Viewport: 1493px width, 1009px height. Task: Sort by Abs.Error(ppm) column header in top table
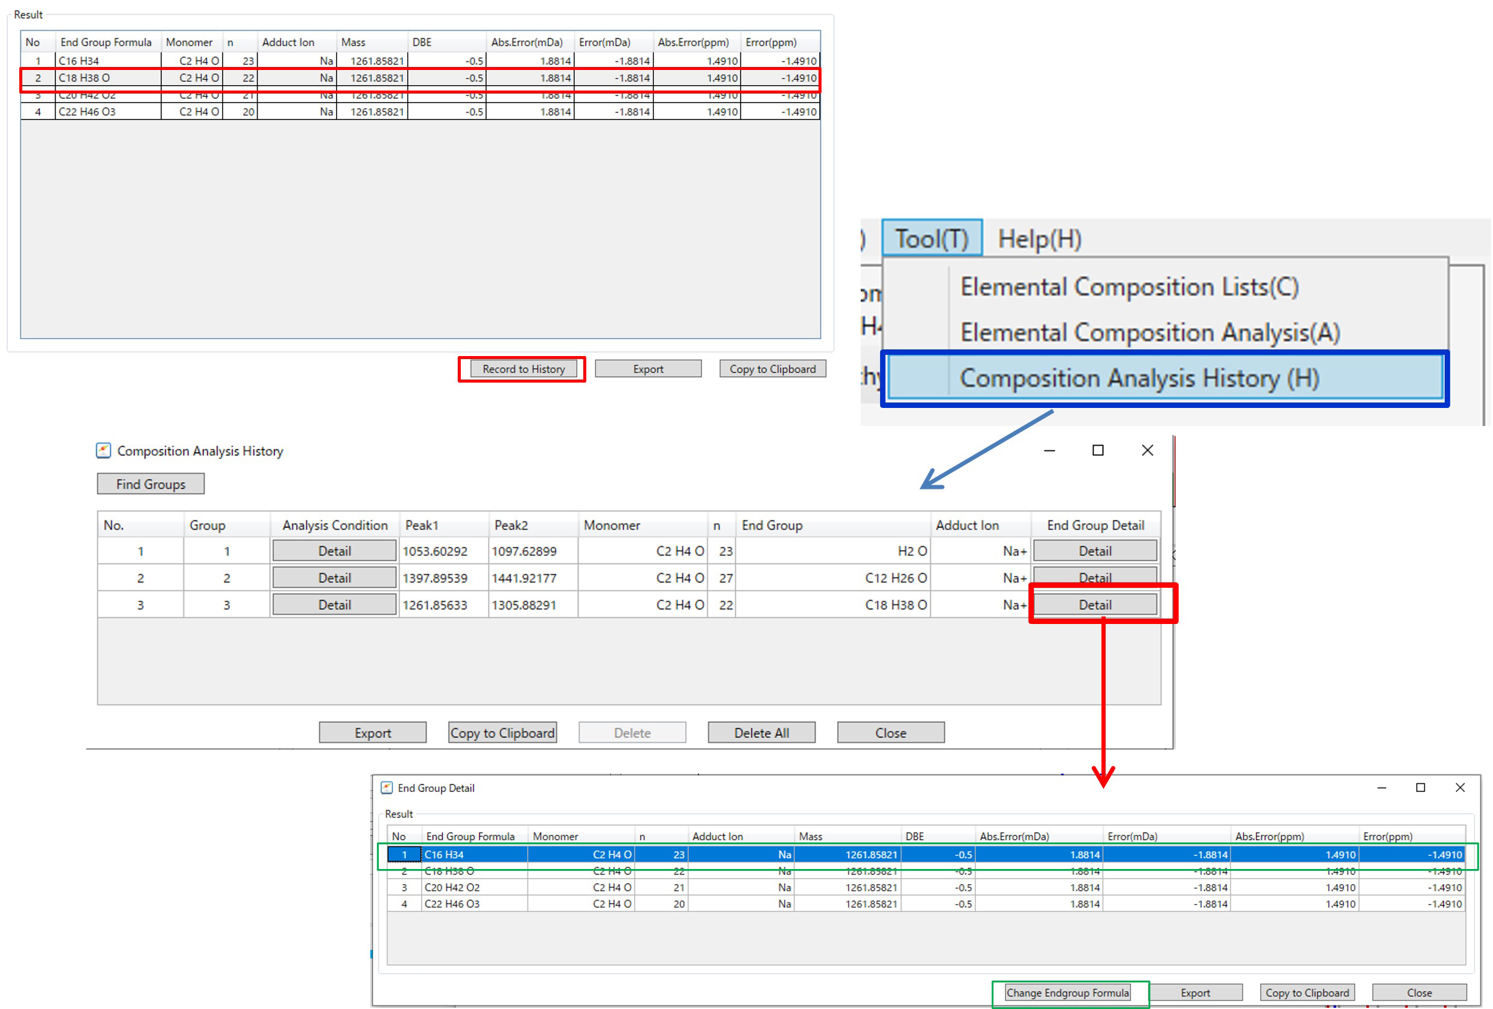pyautogui.click(x=693, y=42)
